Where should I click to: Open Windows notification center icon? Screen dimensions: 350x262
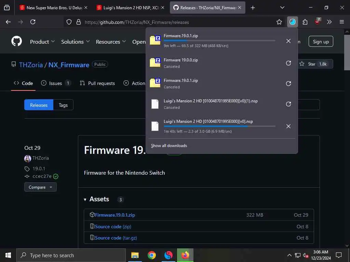click(339, 255)
